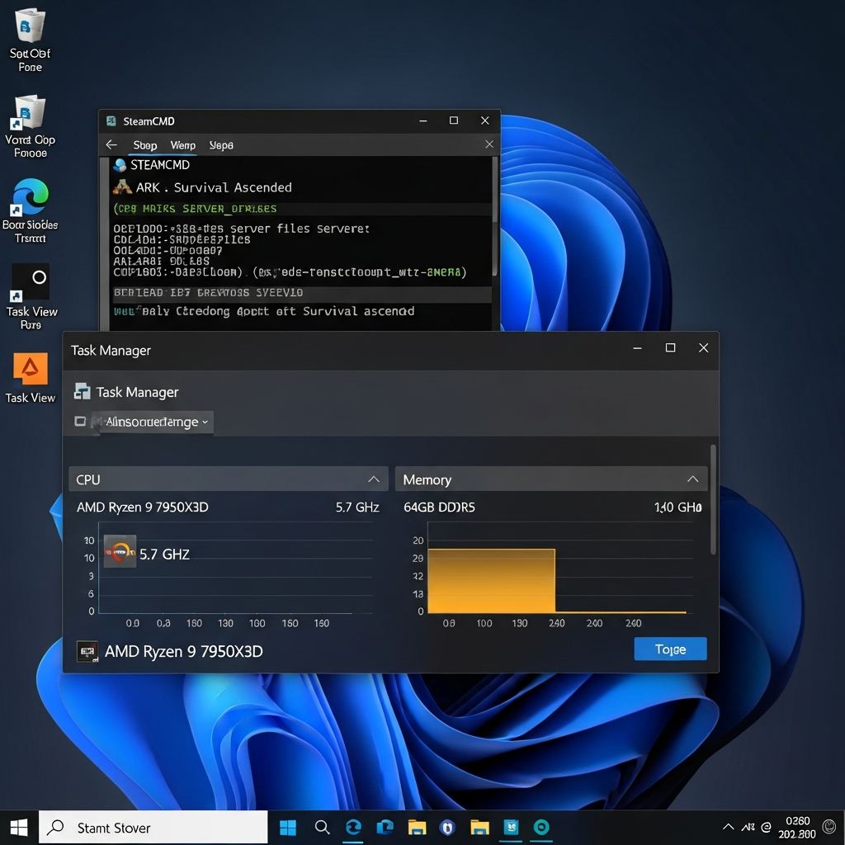Launch Microsoft Edge from the taskbar
The width and height of the screenshot is (845, 845).
coord(353,826)
